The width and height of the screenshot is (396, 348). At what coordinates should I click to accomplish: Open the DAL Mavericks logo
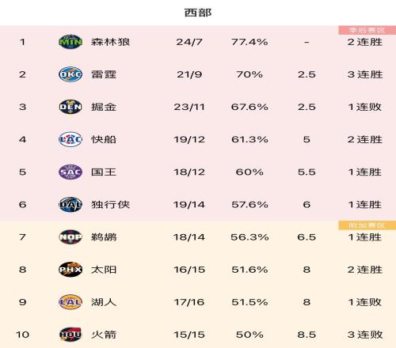[x=70, y=204]
